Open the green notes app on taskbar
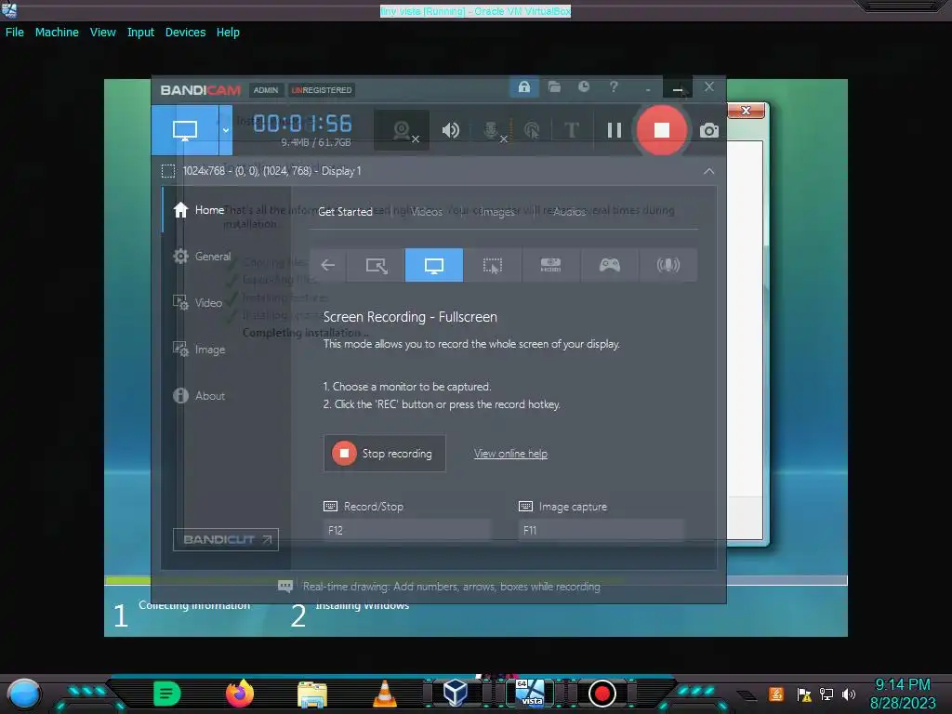952x714 pixels. (167, 694)
